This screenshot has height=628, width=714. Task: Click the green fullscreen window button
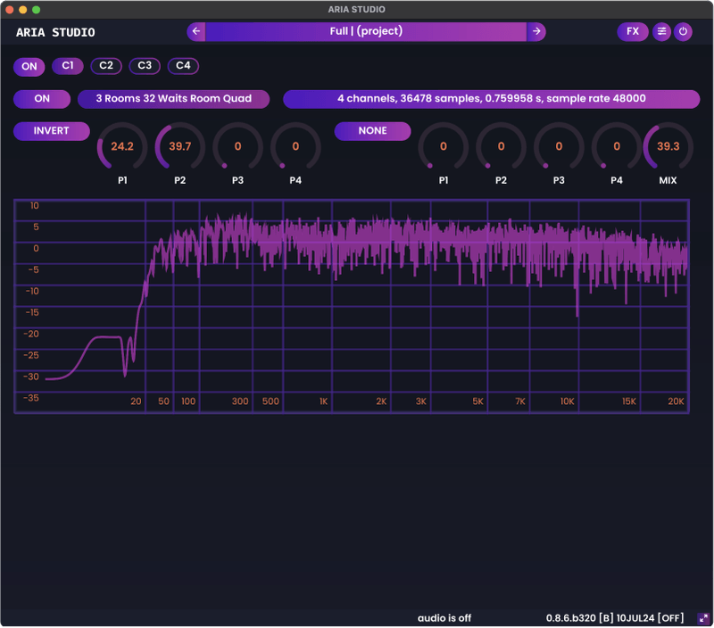click(37, 10)
